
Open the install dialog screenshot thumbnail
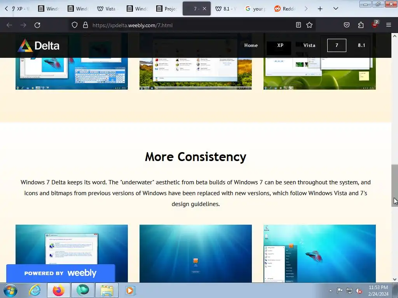[72, 244]
